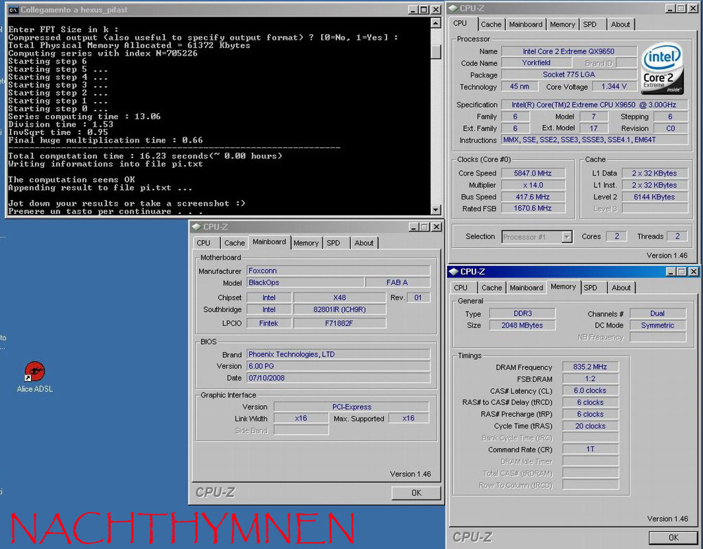Select Mainboard tab in the CPU-Z Mainboard window
Screen dimensions: 703x549
(x=269, y=242)
